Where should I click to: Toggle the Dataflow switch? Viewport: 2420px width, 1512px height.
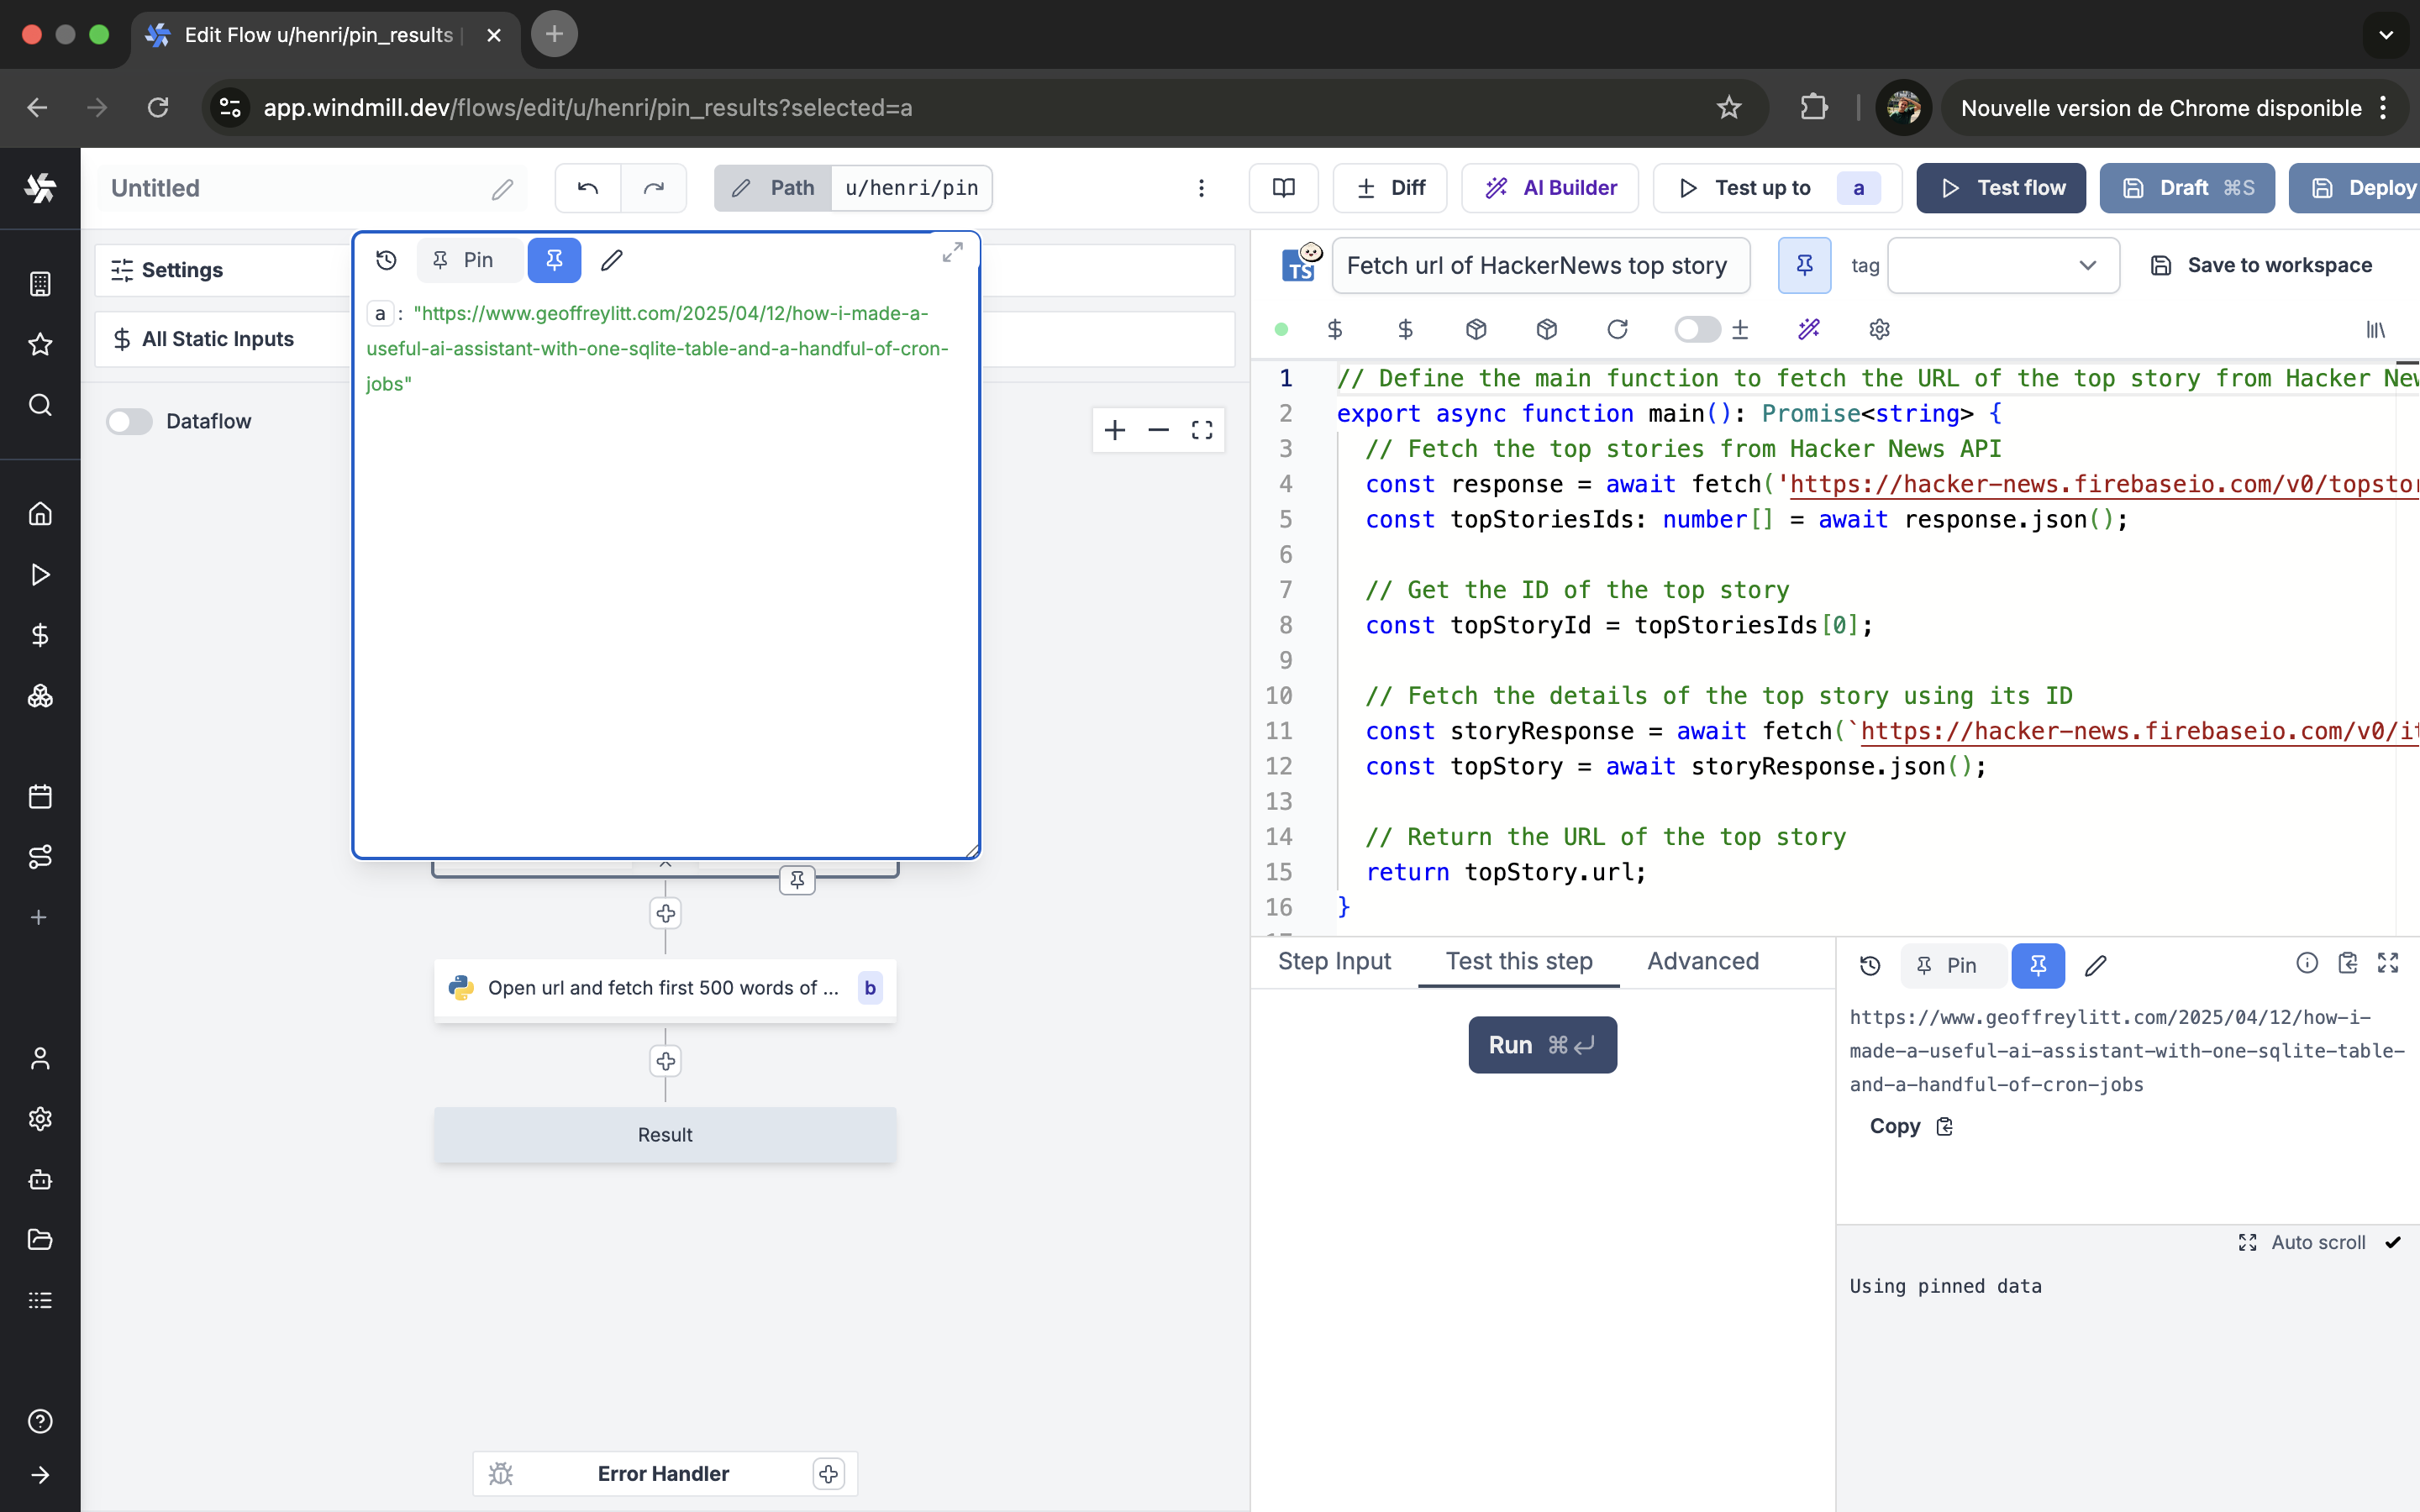tap(130, 421)
